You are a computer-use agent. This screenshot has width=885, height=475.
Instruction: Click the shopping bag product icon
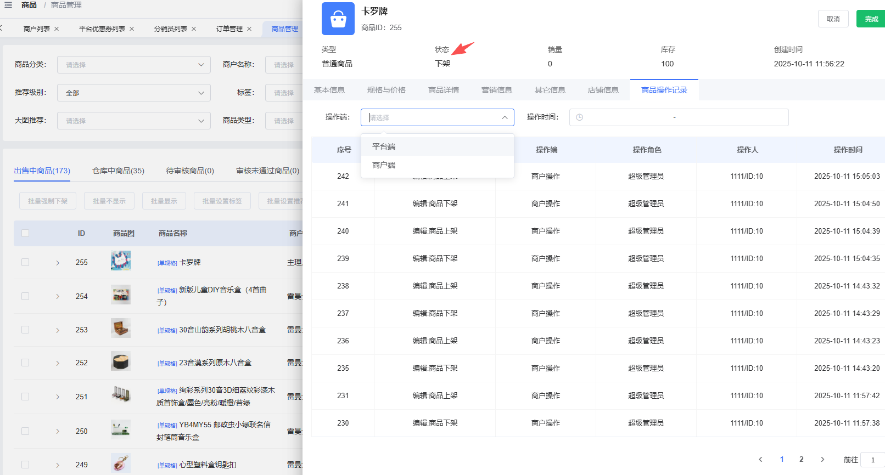pyautogui.click(x=338, y=19)
